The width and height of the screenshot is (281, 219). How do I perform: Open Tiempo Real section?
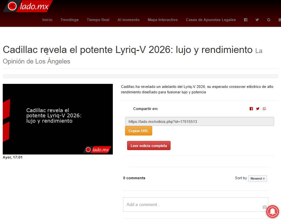point(98,20)
